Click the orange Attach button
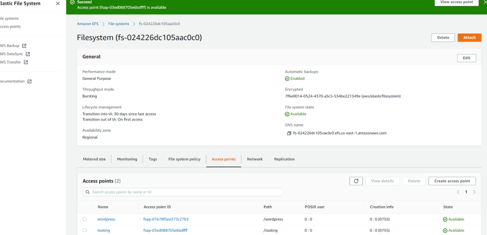487x235 pixels. point(469,38)
